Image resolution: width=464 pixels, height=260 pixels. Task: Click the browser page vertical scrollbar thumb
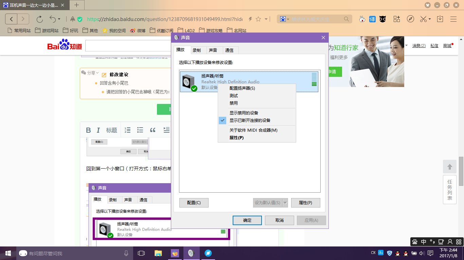point(461,171)
